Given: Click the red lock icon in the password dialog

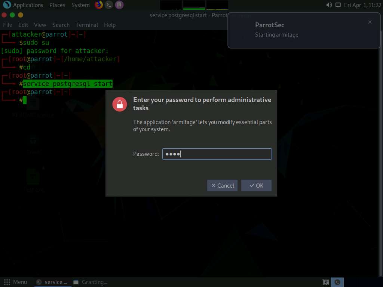Looking at the screenshot, I should (120, 104).
